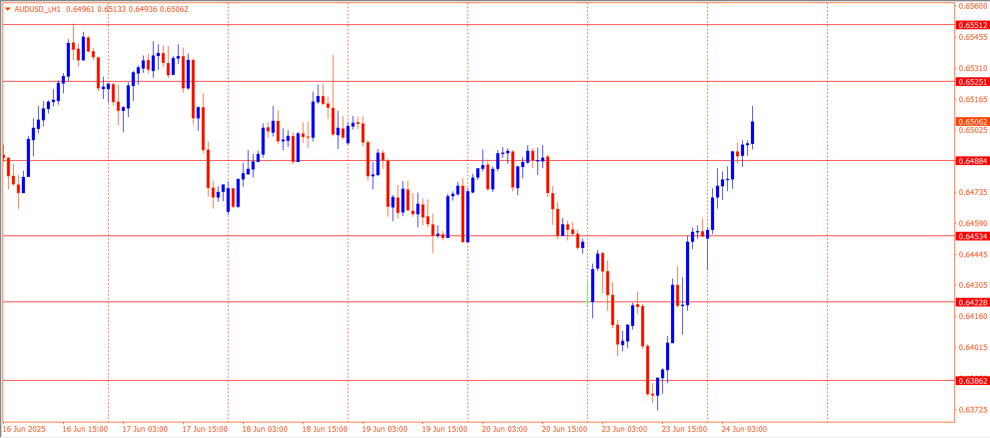Click the 0.64160 price scale value
This screenshot has width=990, height=438.
click(x=973, y=317)
